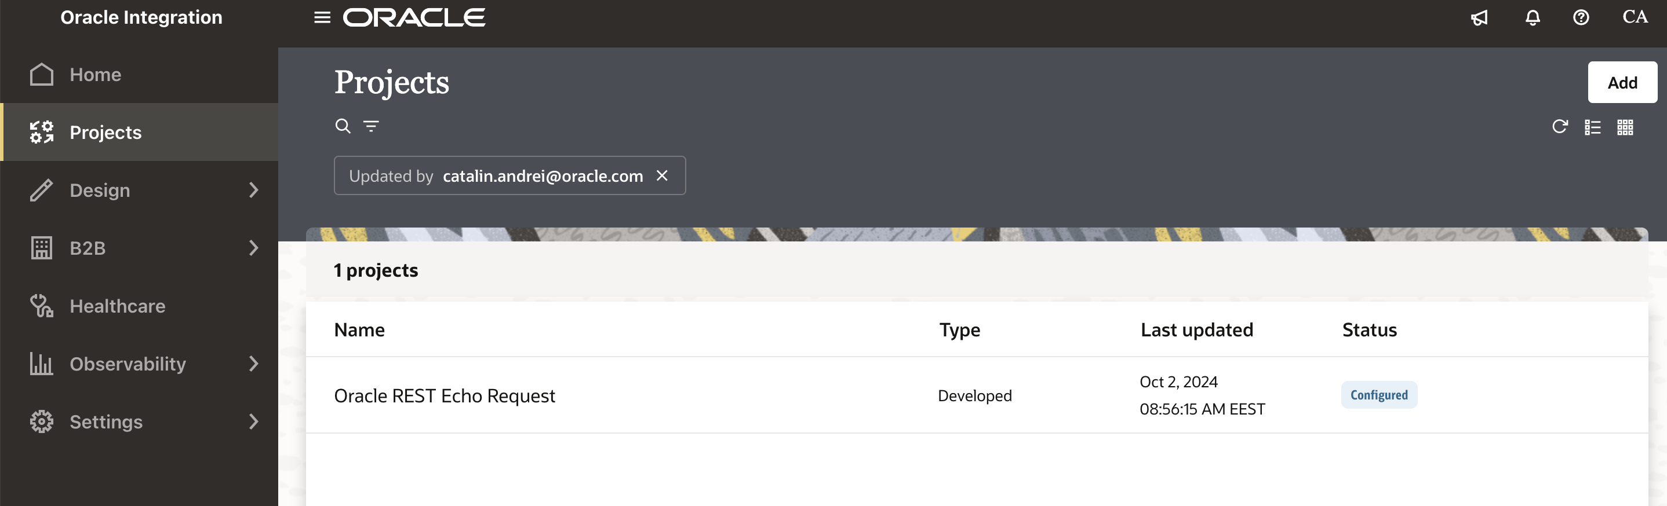The width and height of the screenshot is (1667, 506).
Task: Switch to list view
Action: point(1593,127)
